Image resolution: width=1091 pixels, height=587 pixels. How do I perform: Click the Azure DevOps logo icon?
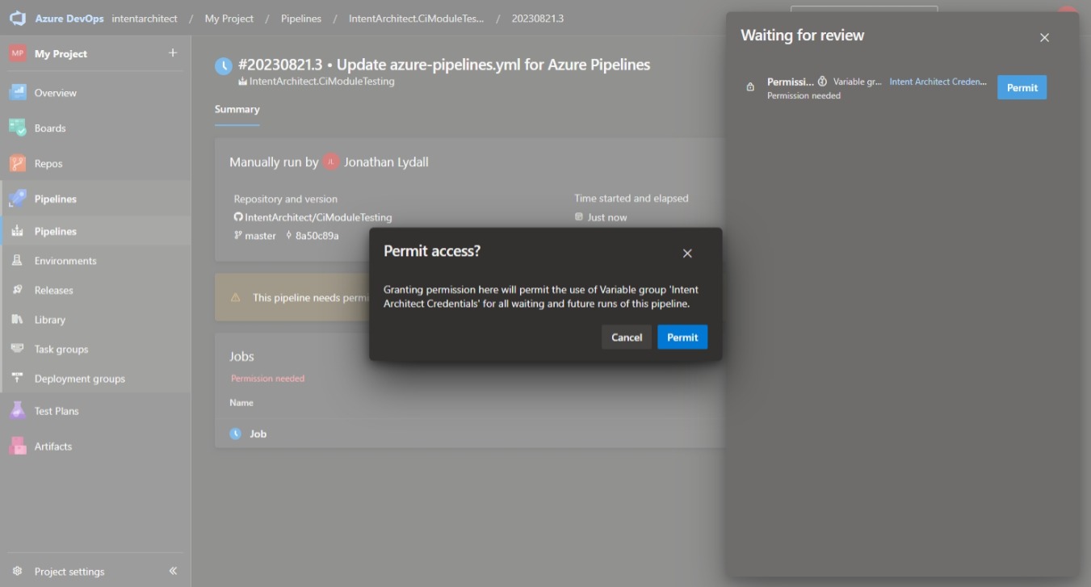click(18, 19)
